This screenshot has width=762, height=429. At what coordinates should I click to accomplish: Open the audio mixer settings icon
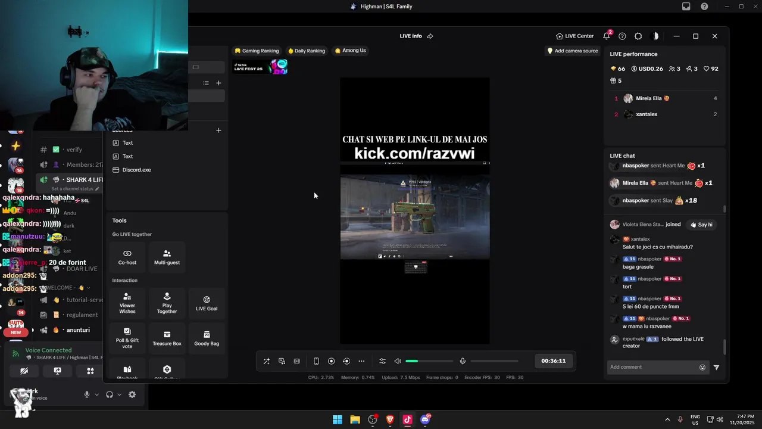click(x=382, y=361)
